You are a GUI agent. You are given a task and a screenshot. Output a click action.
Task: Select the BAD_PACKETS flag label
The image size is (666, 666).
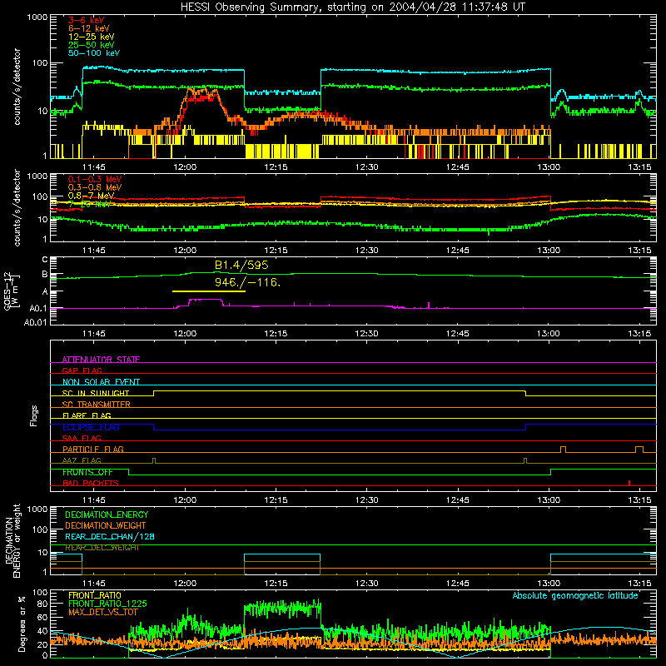91,483
